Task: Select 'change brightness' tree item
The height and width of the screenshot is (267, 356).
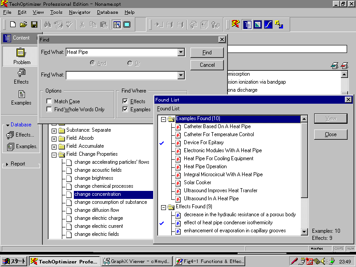Action: click(93, 178)
